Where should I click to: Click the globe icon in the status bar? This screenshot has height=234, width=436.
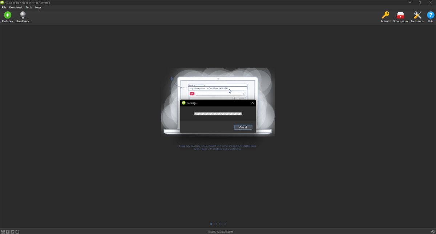[x=432, y=231]
